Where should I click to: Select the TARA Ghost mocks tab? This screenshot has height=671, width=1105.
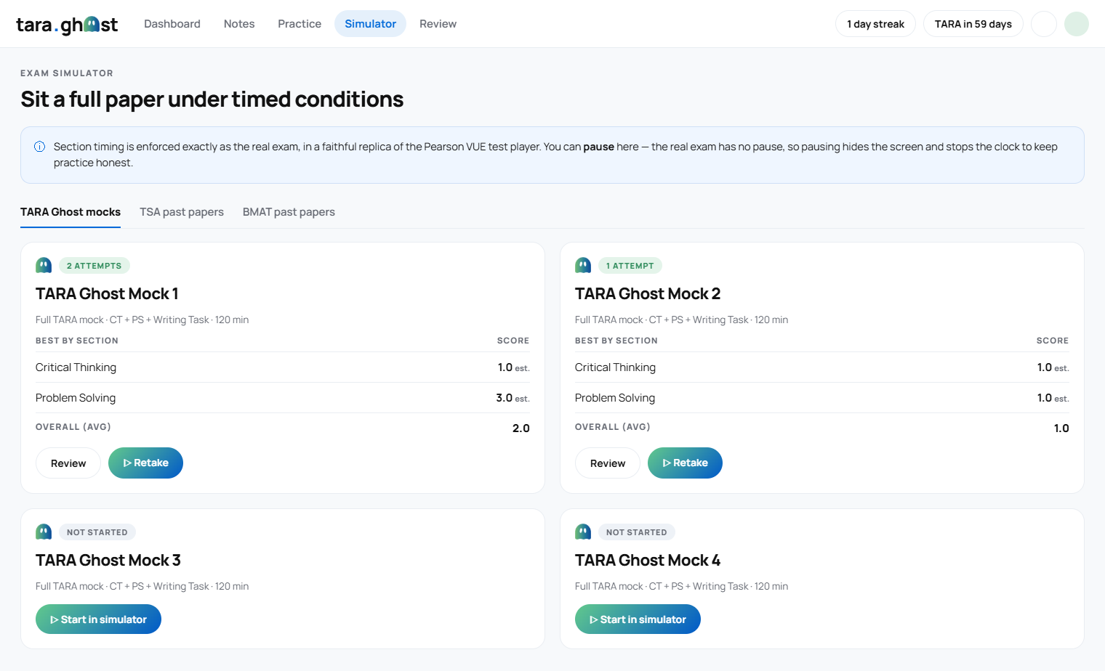71,212
